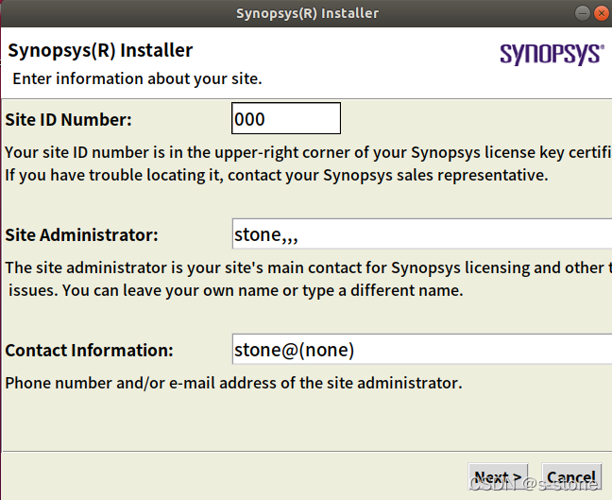This screenshot has width=612, height=500.
Task: Click the 'Phone number and/or e-mail address' hint
Action: tap(233, 383)
